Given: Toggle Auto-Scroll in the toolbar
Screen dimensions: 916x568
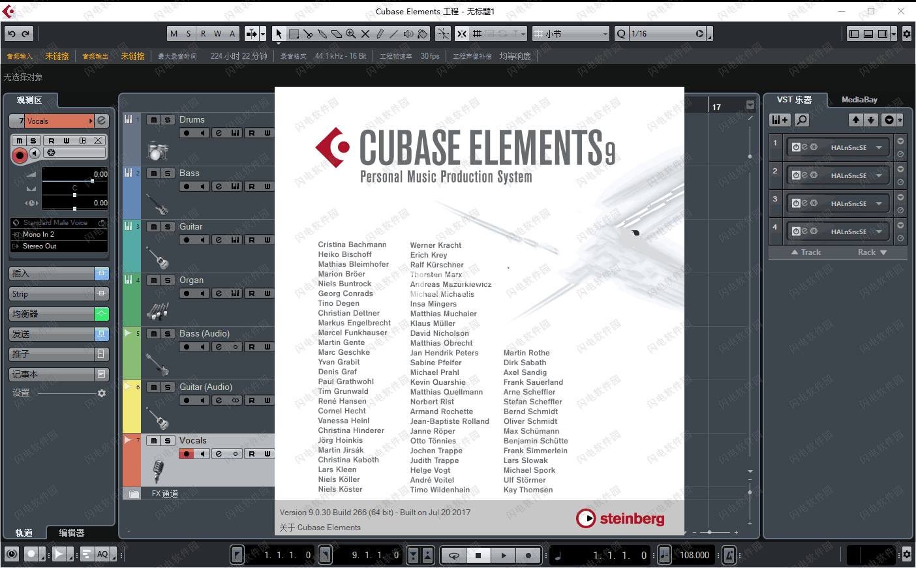Looking at the screenshot, I should click(x=251, y=34).
